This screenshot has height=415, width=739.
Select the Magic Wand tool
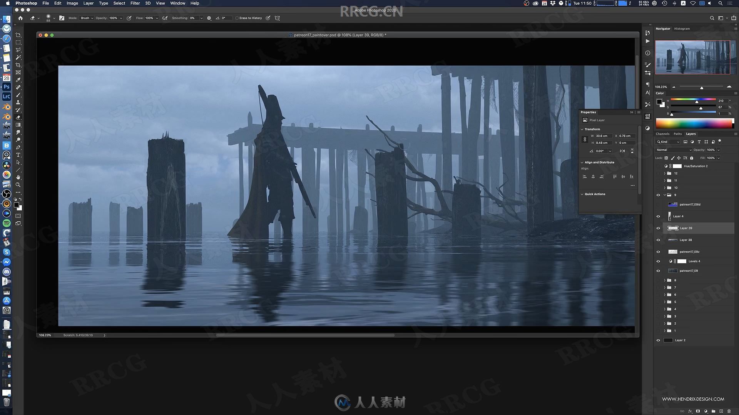tap(18, 57)
